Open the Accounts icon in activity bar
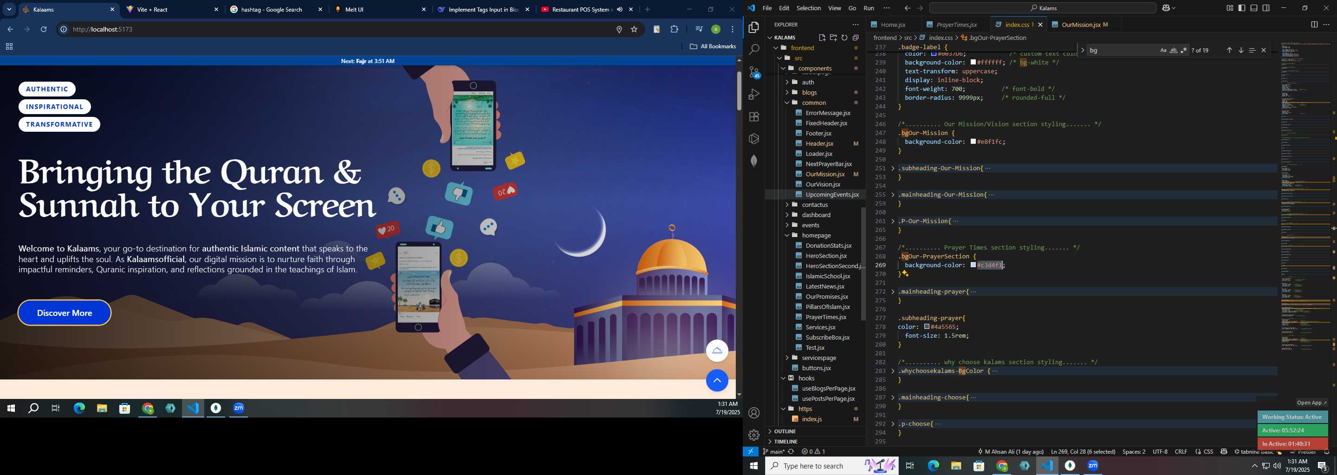1337x475 pixels. point(753,413)
